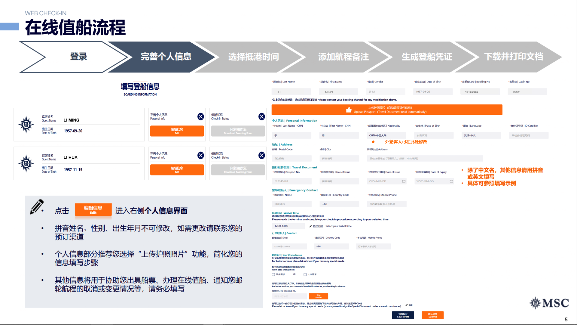This screenshot has height=325, width=577.
Task: Open the emergency contact Country Code +86 field
Action: click(x=339, y=204)
